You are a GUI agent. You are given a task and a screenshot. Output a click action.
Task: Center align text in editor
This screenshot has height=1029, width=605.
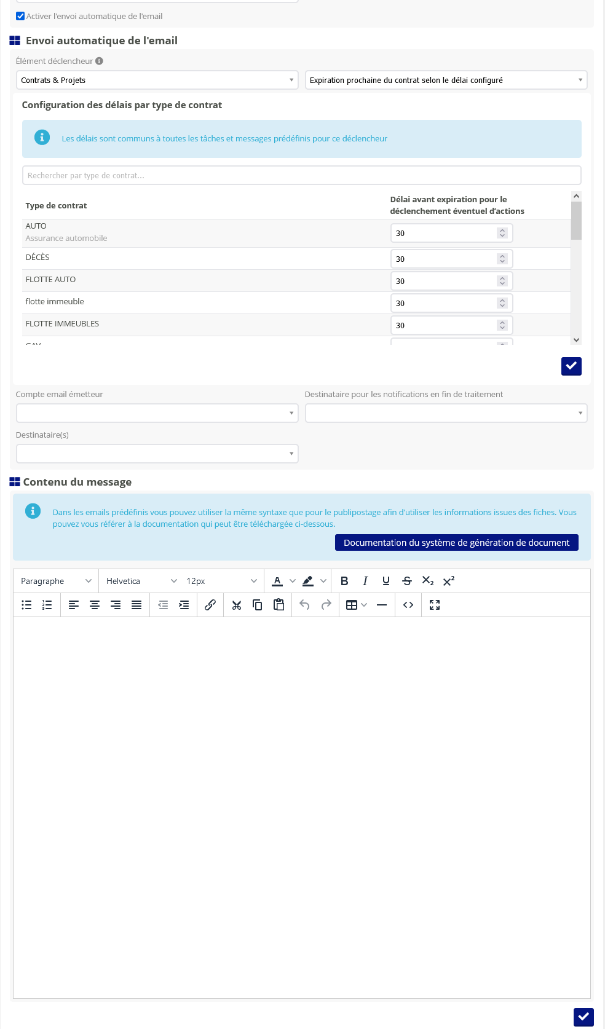95,605
